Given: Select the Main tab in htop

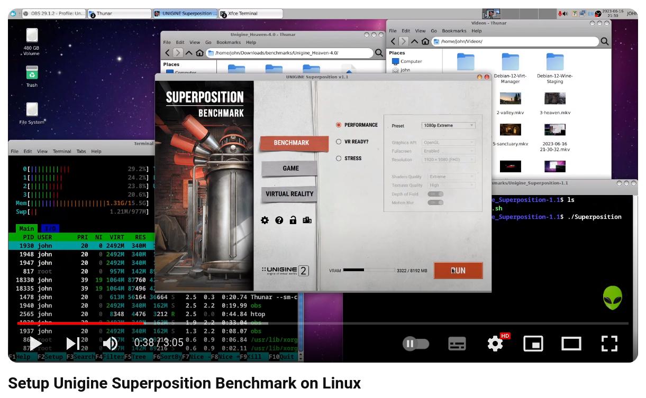Looking at the screenshot, I should click(26, 228).
